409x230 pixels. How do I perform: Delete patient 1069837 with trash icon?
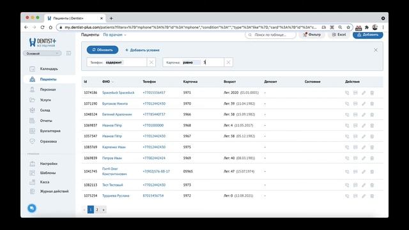372,125
